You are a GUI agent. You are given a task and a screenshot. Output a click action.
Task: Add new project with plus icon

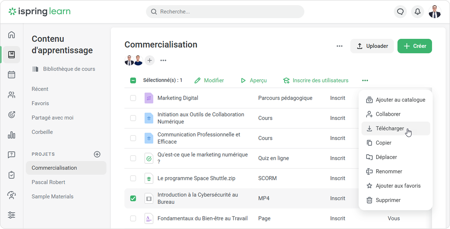(x=97, y=154)
